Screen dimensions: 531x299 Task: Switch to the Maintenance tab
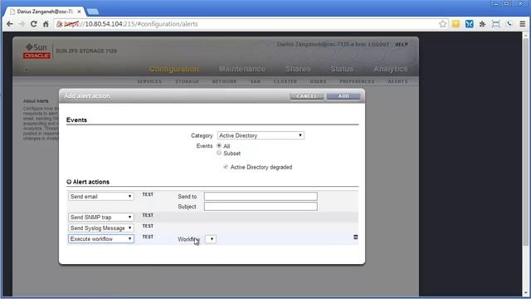pyautogui.click(x=242, y=69)
